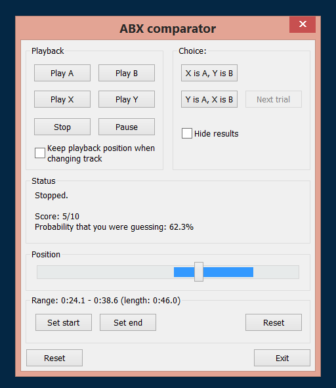
Task: Close the ABX comparator window
Action: (303, 24)
